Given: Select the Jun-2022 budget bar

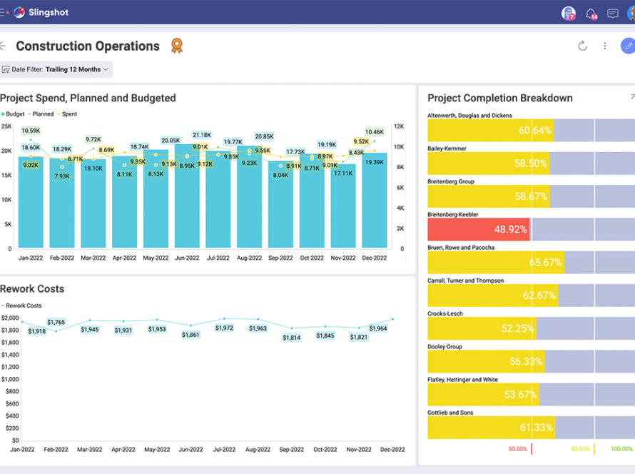Looking at the screenshot, I should tap(187, 196).
